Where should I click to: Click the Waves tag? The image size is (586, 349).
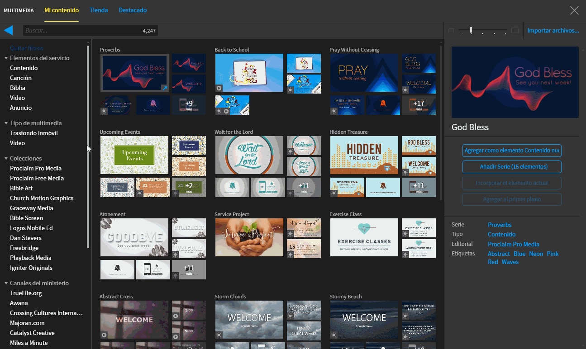click(x=510, y=262)
